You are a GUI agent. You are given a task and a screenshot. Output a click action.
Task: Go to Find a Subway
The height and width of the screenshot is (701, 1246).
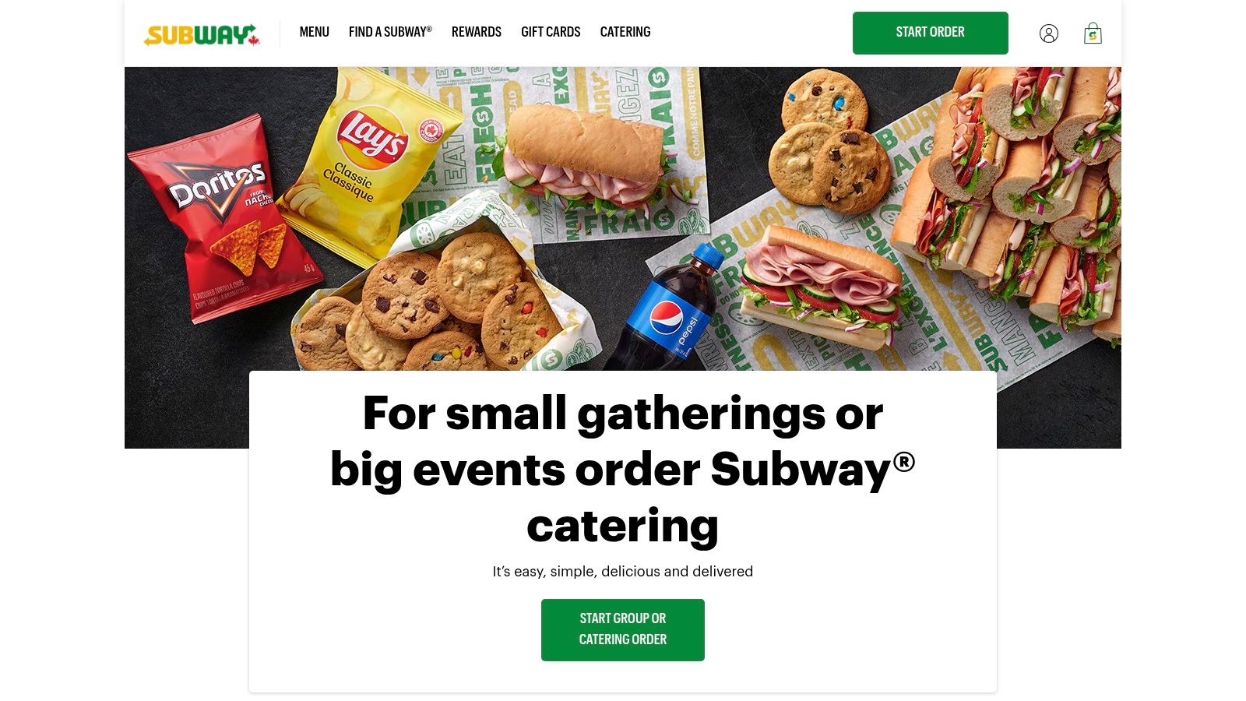390,32
